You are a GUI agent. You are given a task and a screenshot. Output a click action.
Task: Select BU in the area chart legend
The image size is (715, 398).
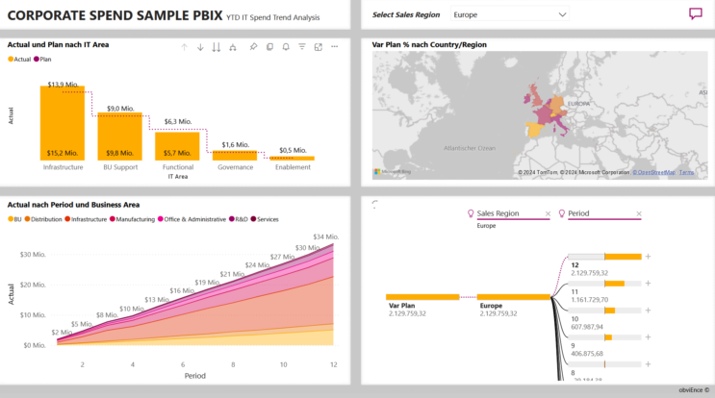point(14,219)
